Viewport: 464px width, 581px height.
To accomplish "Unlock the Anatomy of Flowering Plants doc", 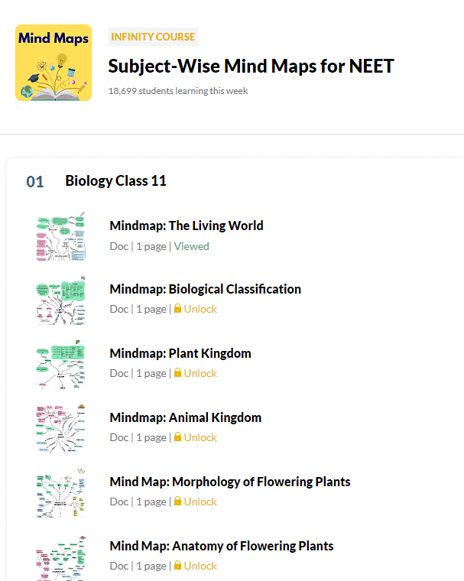I will [200, 566].
